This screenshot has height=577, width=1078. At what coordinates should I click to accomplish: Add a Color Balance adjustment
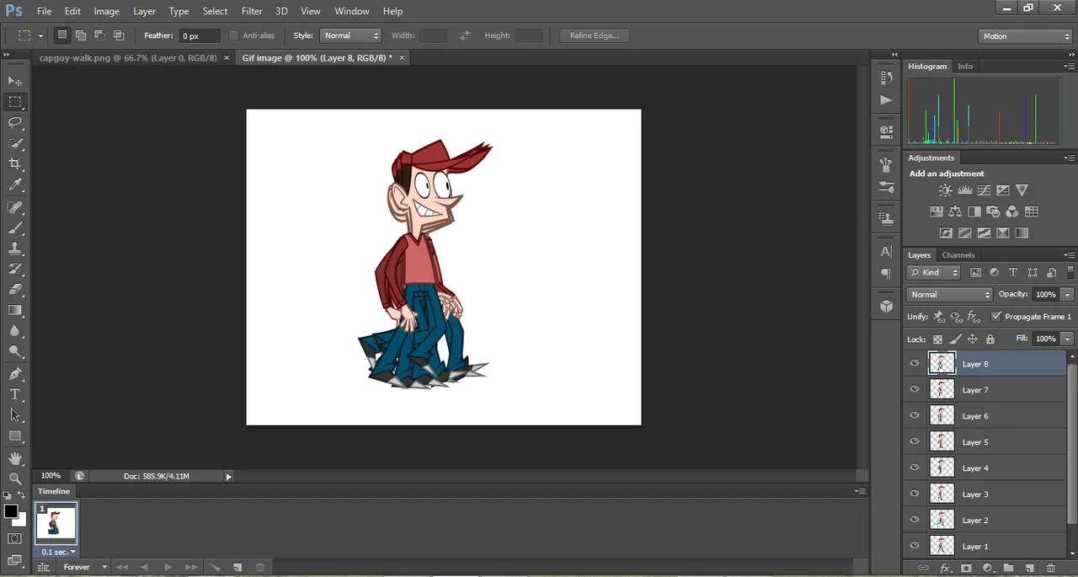click(x=955, y=211)
